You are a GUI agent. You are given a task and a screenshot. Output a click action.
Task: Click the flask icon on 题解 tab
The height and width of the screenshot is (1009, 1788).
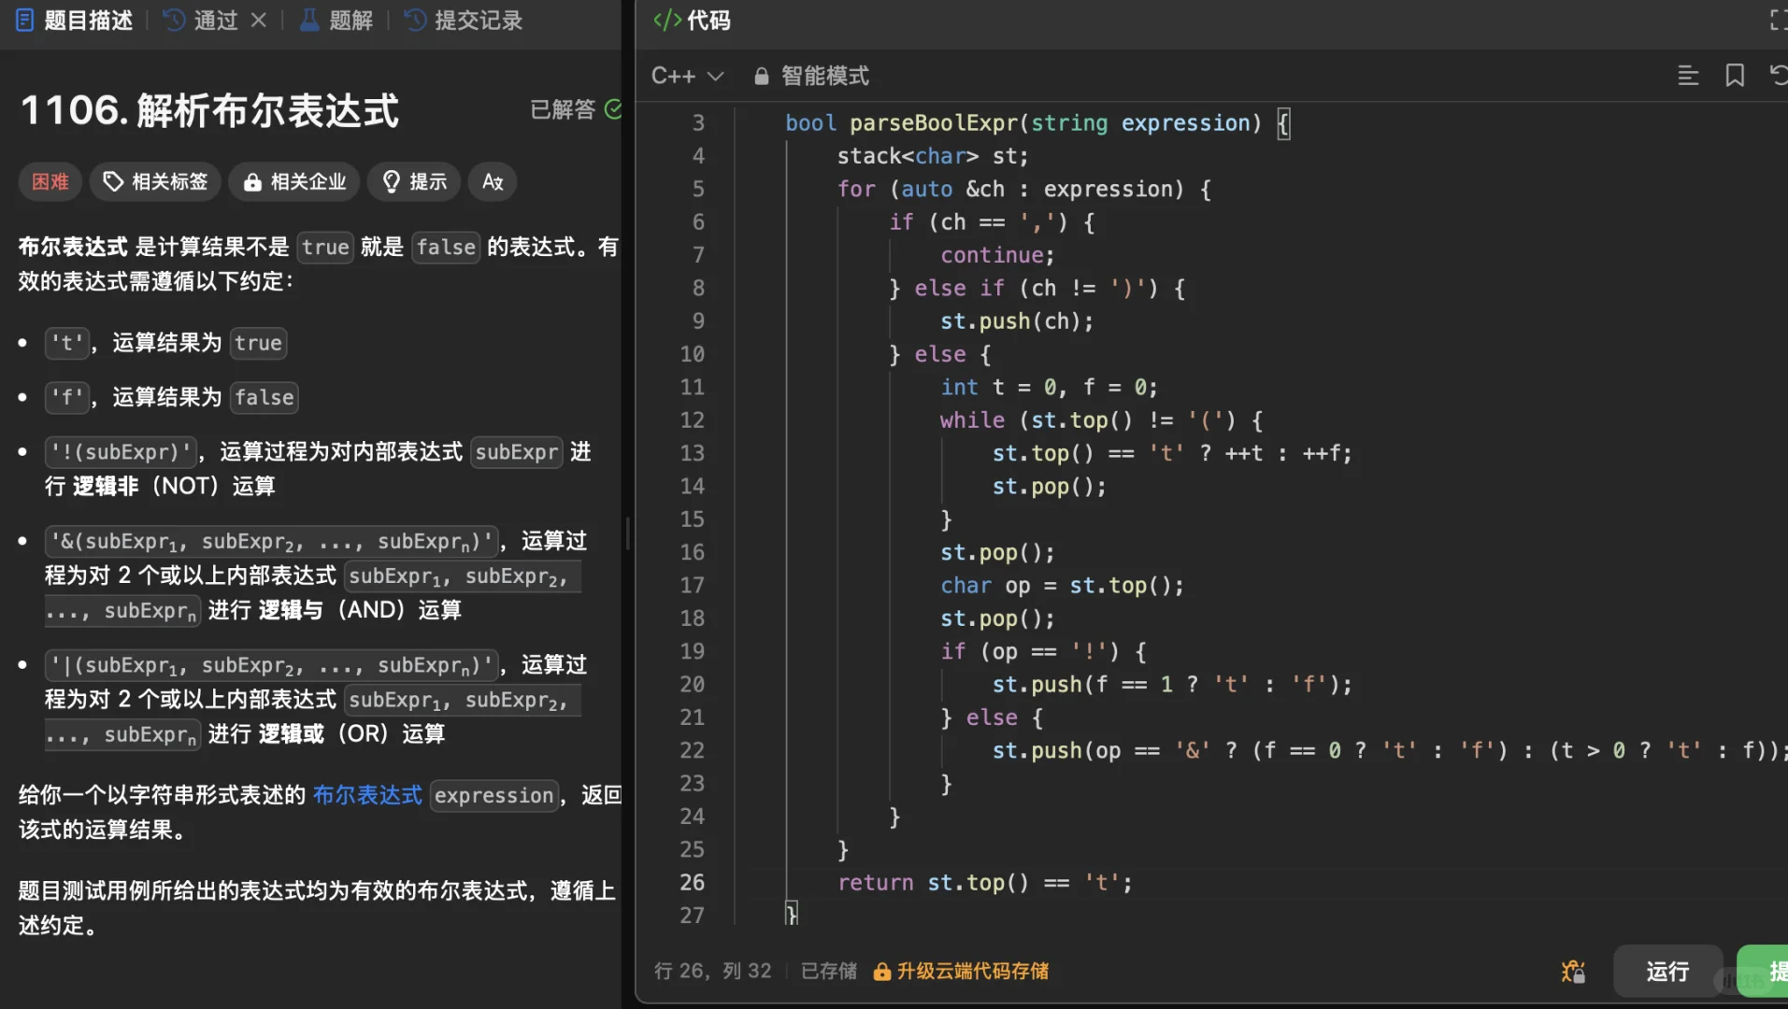(x=308, y=20)
